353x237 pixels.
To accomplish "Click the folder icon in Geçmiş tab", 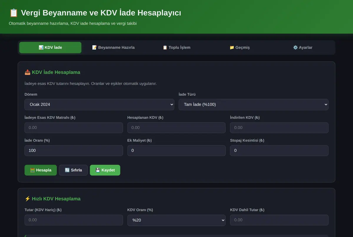I will [x=232, y=47].
